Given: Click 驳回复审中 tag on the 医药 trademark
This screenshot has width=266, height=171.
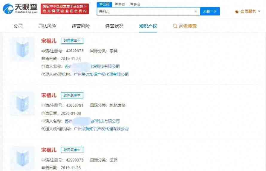Looking at the screenshot, I should 72,150.
